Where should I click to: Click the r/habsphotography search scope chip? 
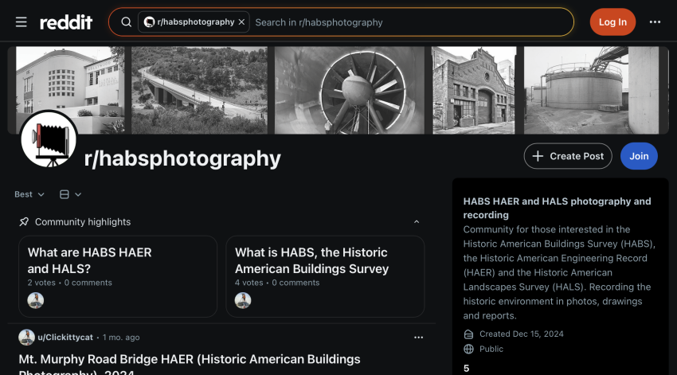point(194,22)
